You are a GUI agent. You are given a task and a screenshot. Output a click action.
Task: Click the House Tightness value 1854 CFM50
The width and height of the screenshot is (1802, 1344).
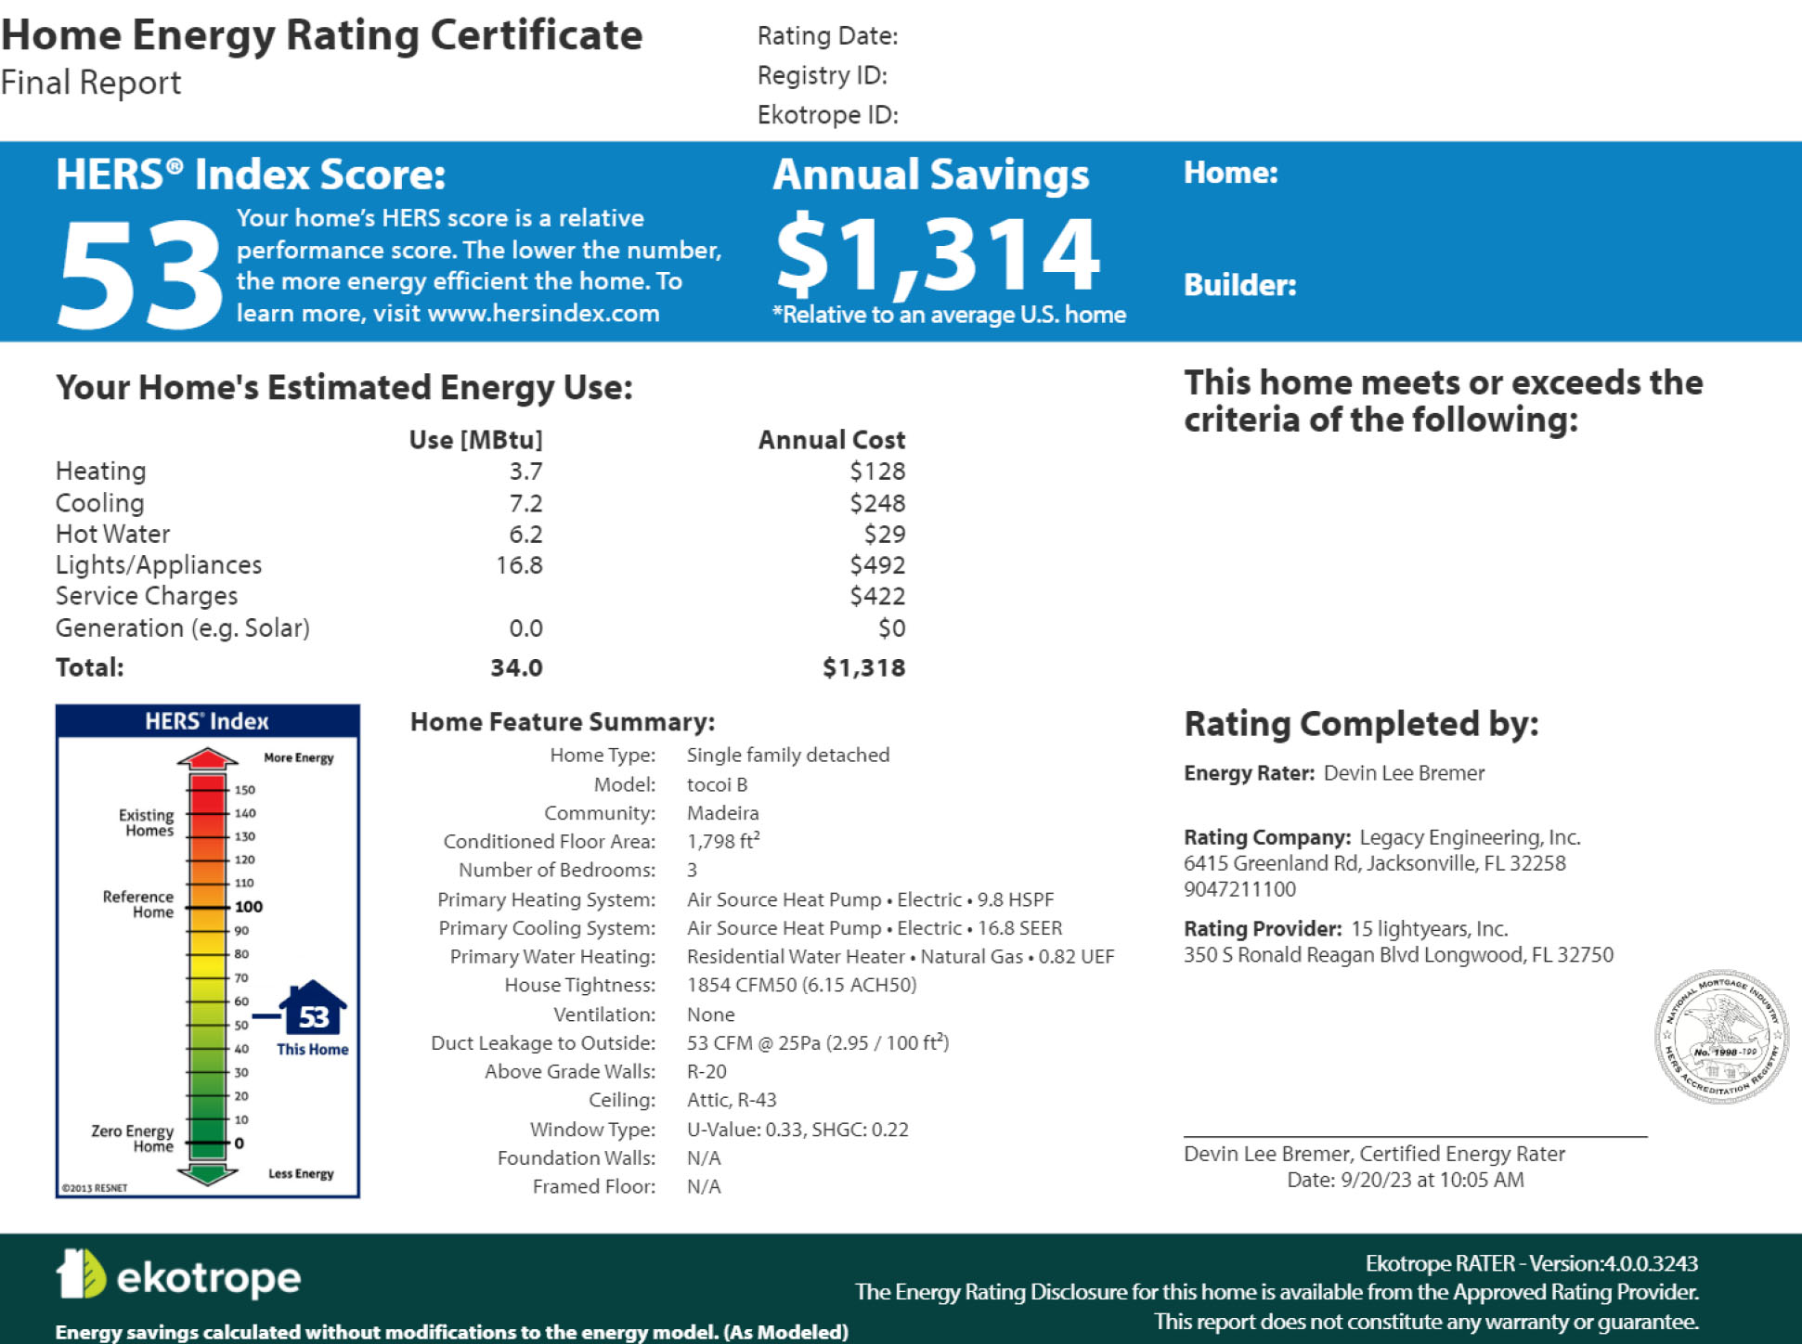coord(743,985)
